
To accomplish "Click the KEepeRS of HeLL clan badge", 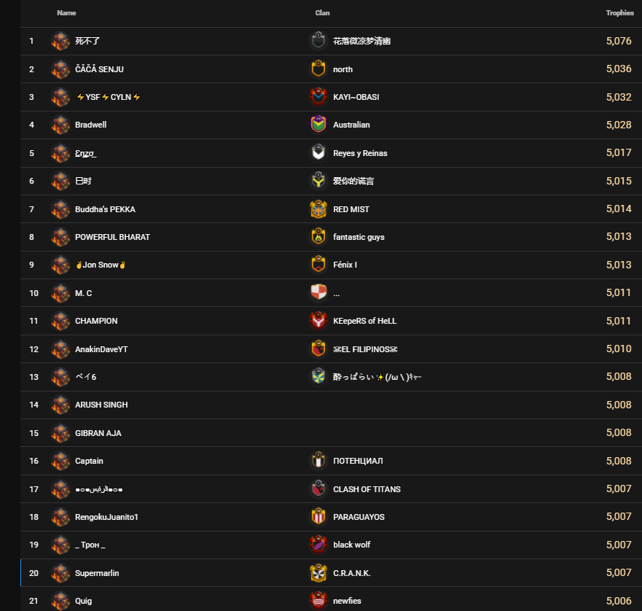I will tap(318, 321).
